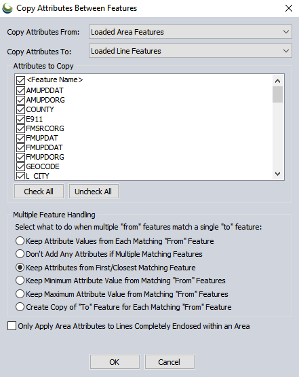Click the attribute list scroll down arrow
The width and height of the screenshot is (299, 377).
click(x=278, y=174)
